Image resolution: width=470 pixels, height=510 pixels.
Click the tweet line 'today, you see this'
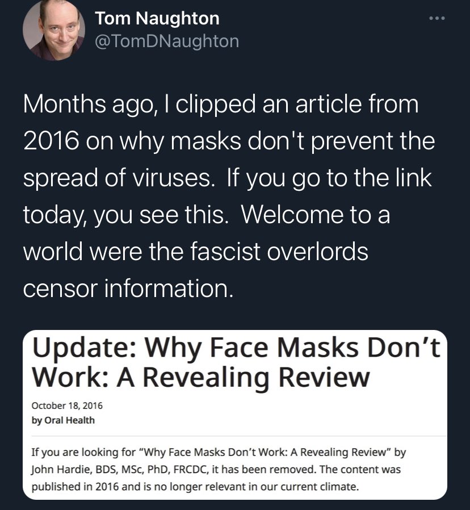tap(207, 215)
